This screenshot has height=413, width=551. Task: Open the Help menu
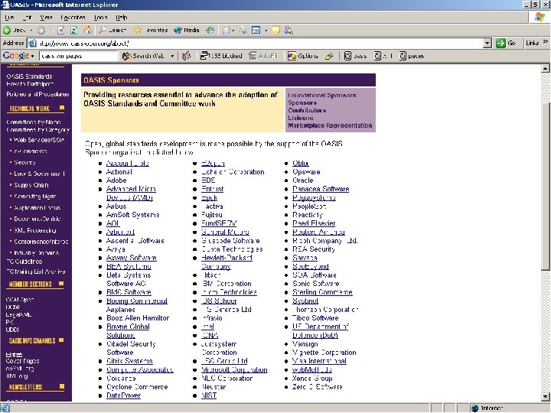(x=121, y=17)
